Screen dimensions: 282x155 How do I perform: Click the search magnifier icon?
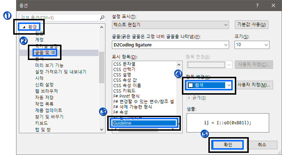(102, 17)
